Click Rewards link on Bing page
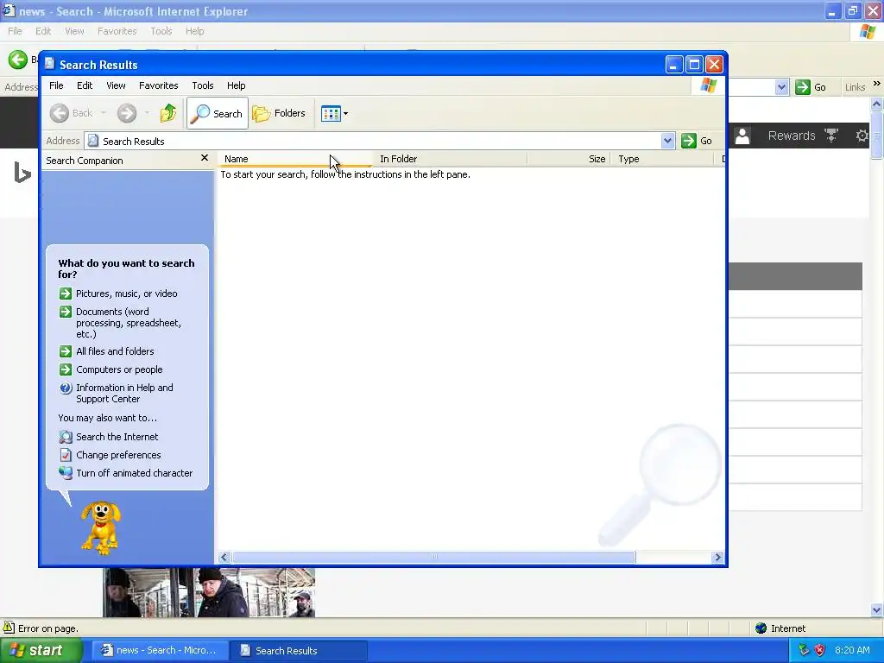Screen dimensions: 884x663 click(792, 136)
